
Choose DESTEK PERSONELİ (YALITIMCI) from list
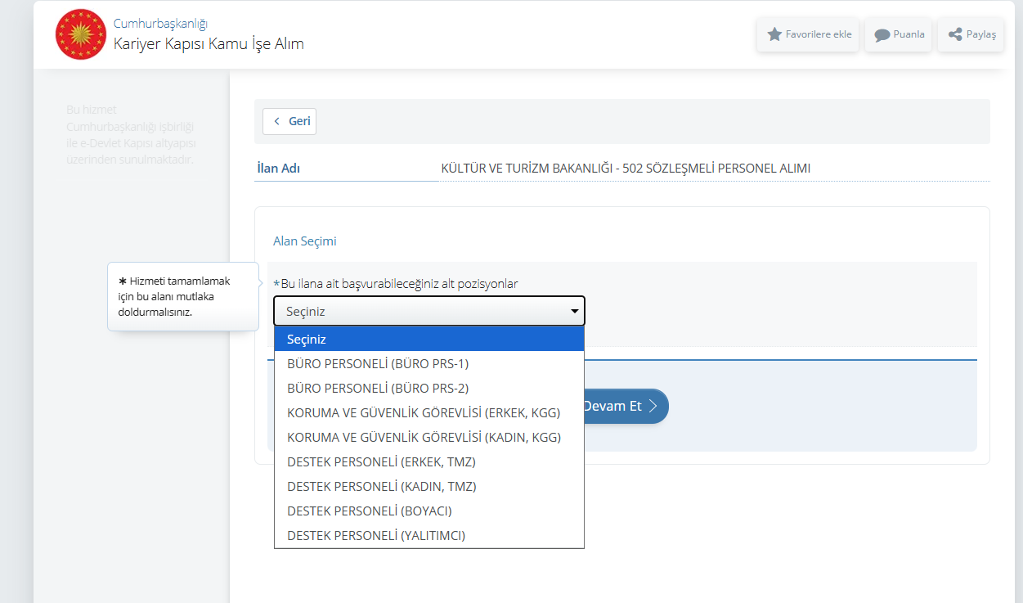click(429, 535)
